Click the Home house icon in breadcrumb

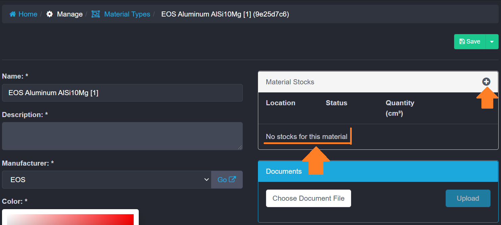pos(12,14)
